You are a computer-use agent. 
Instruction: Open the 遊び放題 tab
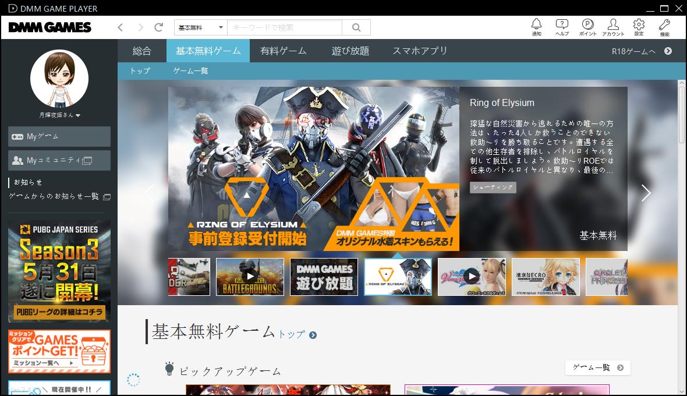coord(350,51)
